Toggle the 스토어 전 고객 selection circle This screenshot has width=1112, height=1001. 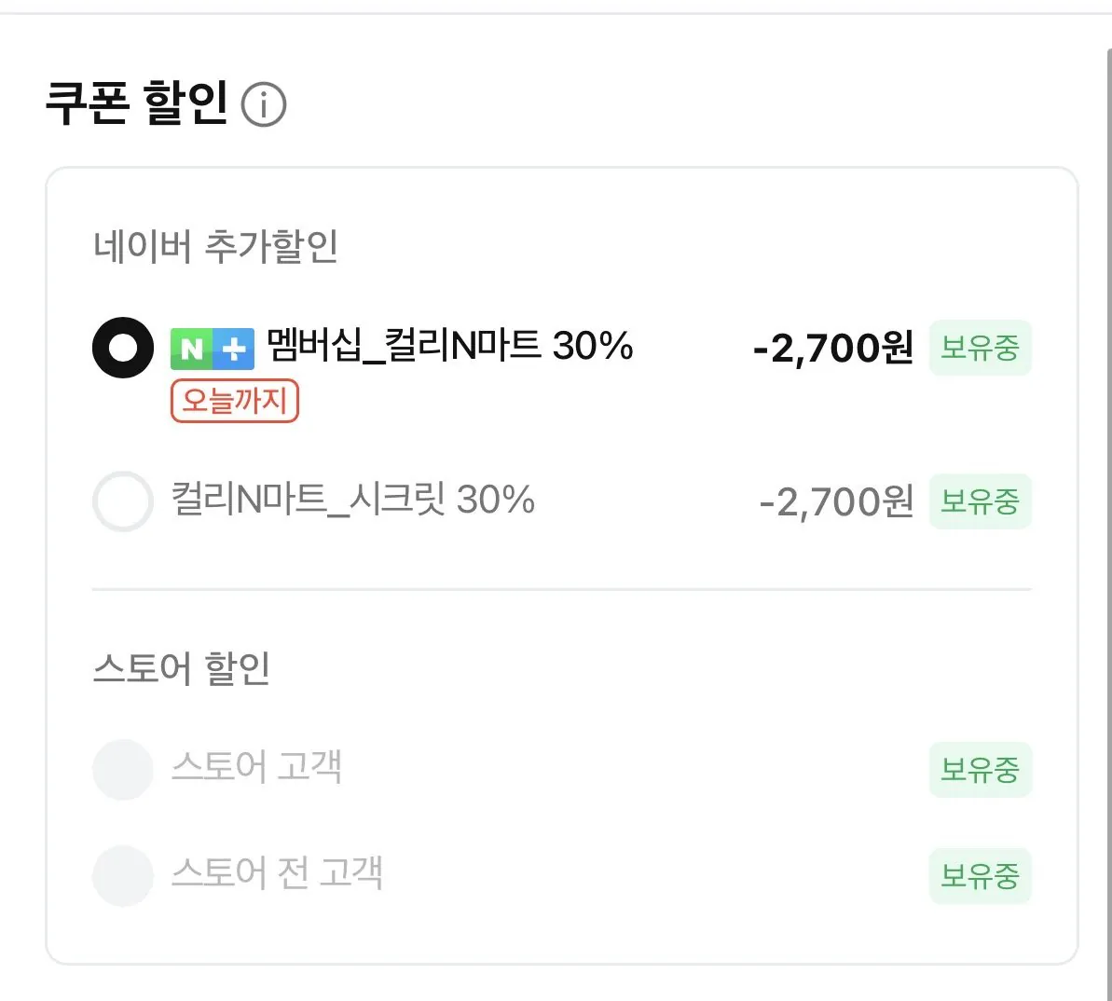[122, 874]
